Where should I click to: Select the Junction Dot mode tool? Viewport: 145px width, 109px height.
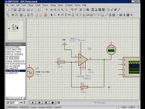pos(59,15)
